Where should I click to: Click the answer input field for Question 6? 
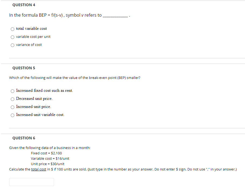[x=31, y=182]
